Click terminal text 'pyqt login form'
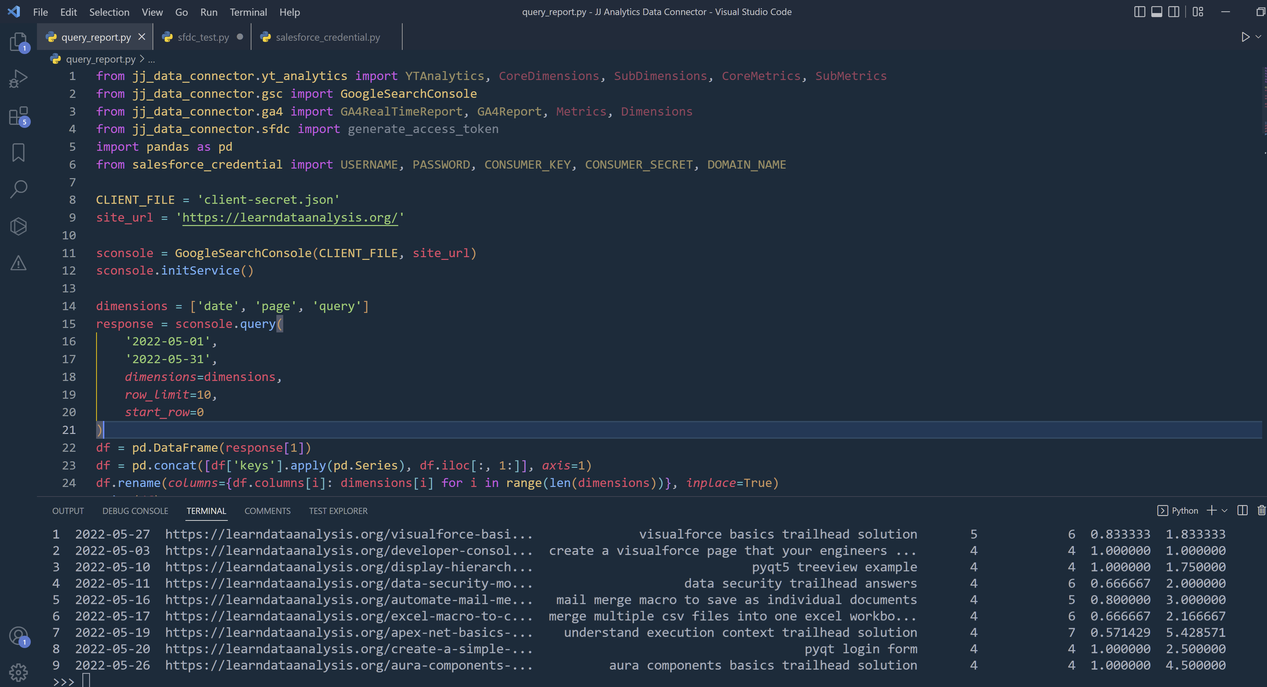The image size is (1267, 687). (x=861, y=649)
